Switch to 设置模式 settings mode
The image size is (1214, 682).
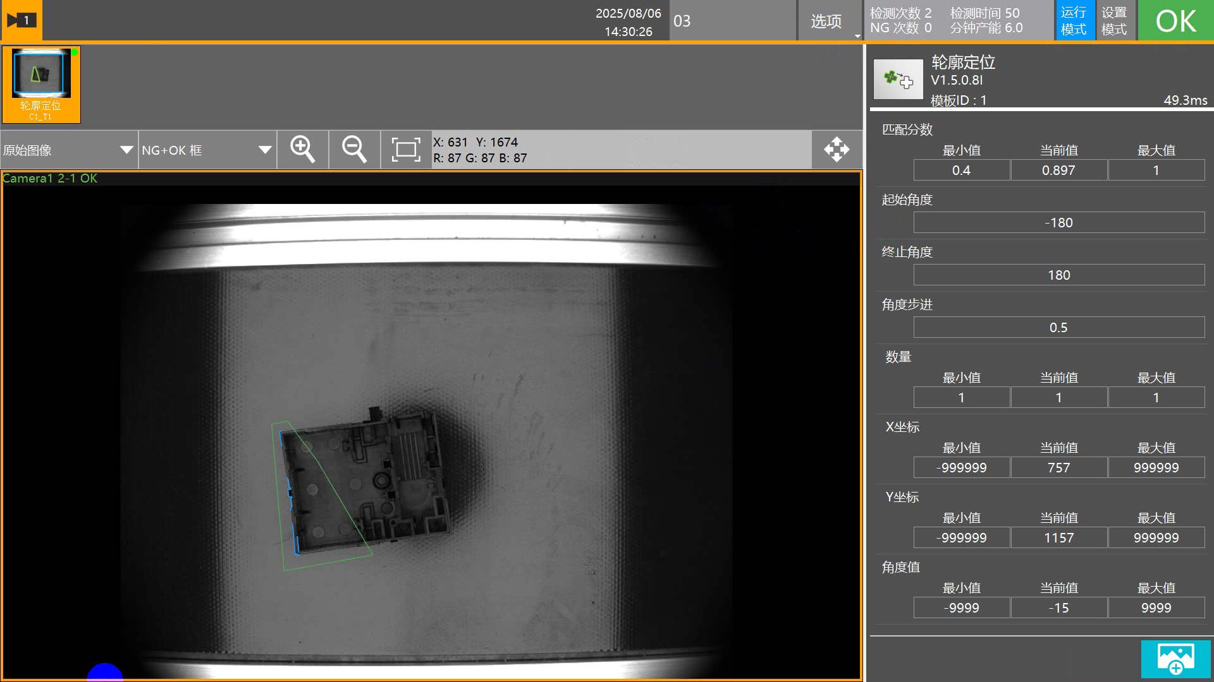click(1113, 21)
